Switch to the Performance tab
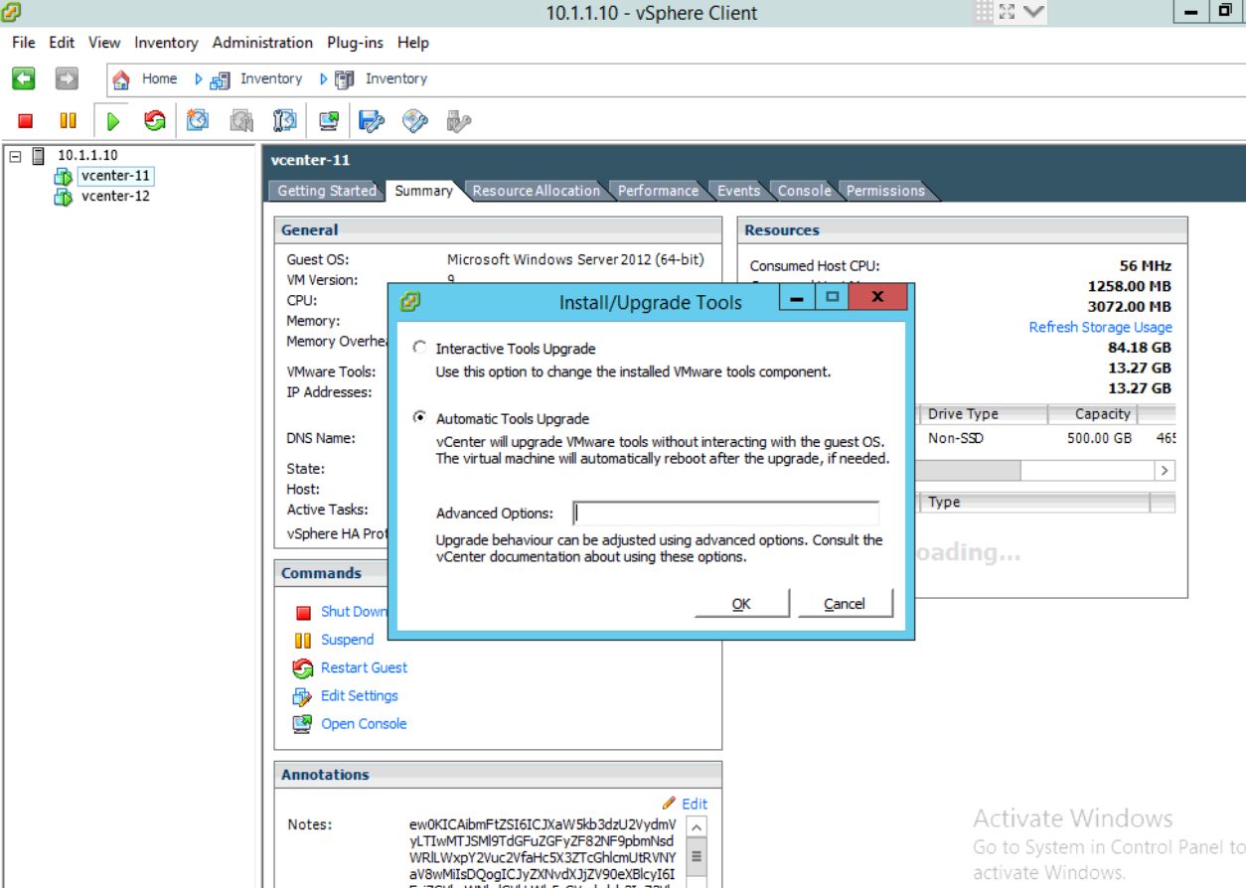Screen dimensions: 1246x888 [x=657, y=190]
